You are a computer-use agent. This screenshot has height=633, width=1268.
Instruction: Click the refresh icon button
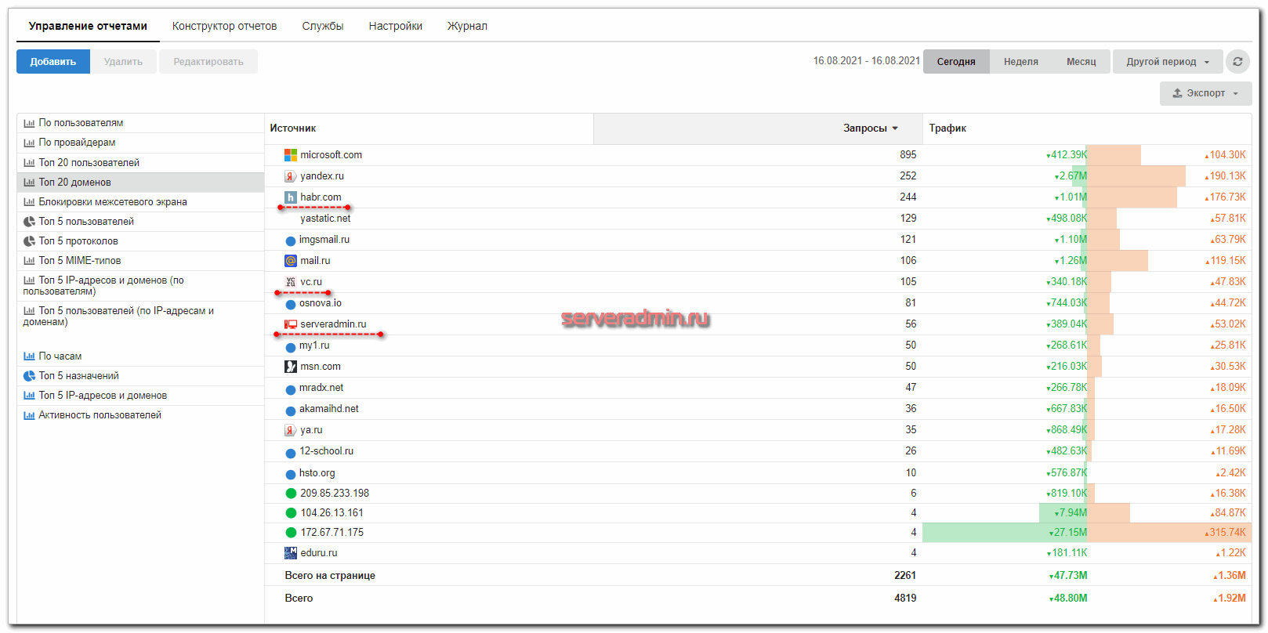(x=1237, y=61)
